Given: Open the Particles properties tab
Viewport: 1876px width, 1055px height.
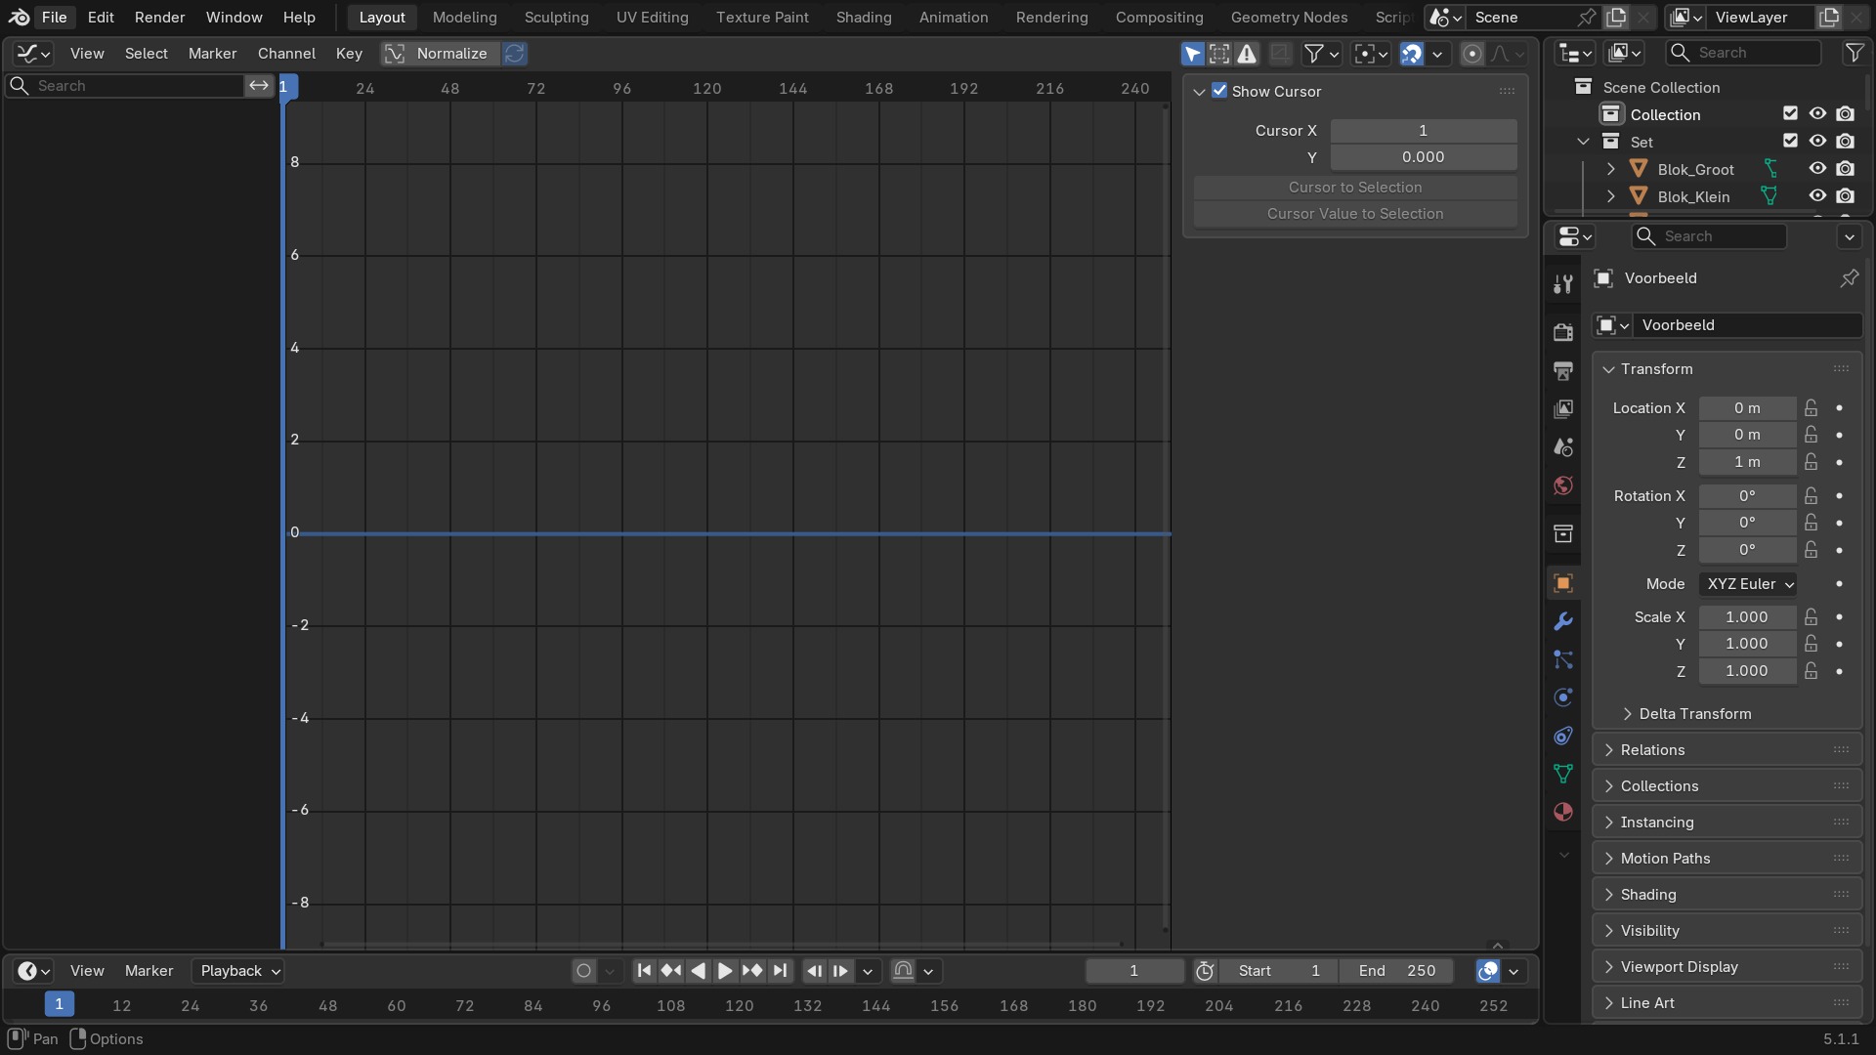Looking at the screenshot, I should point(1563,659).
